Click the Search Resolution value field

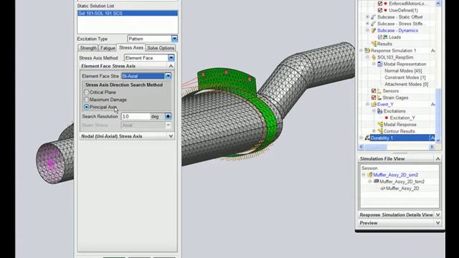point(136,116)
